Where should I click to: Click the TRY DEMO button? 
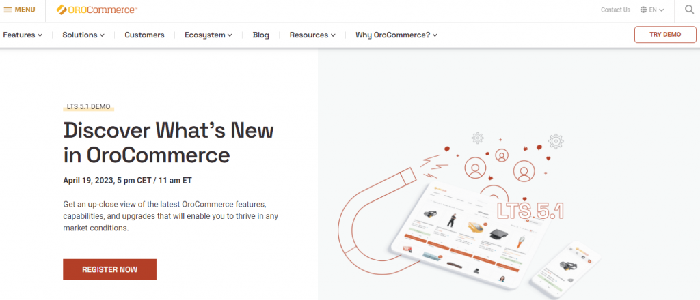[x=665, y=35]
